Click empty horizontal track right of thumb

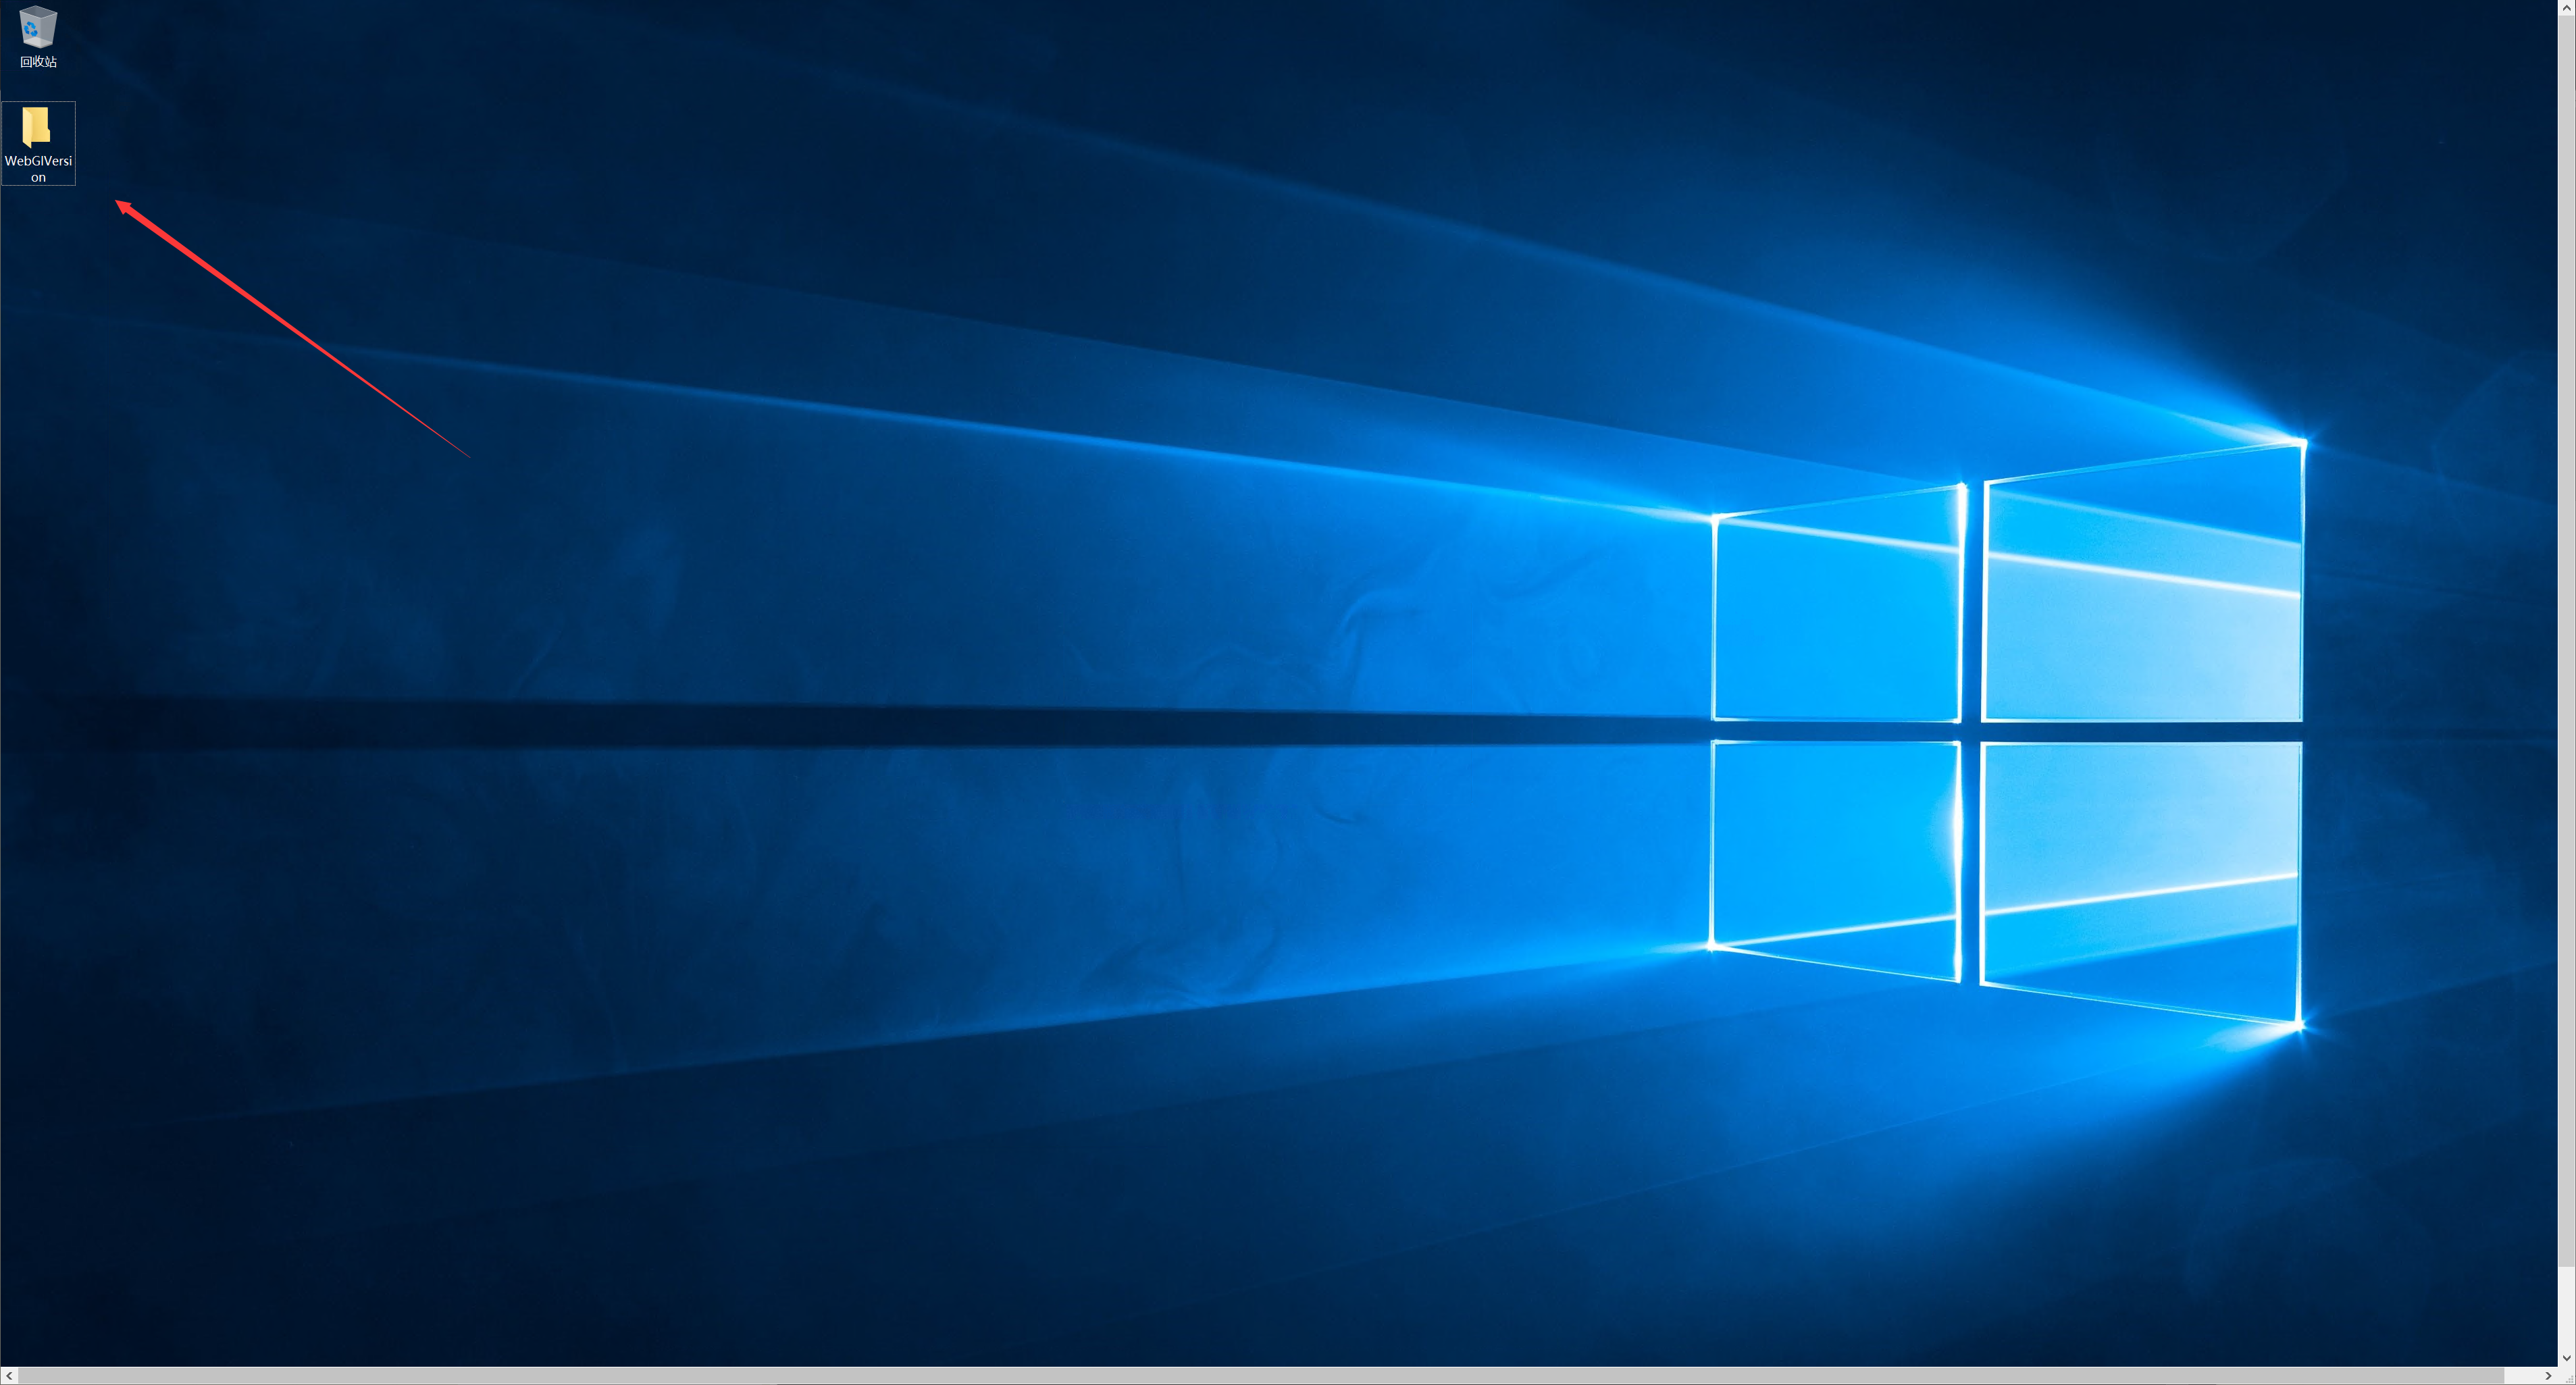(2522, 1376)
